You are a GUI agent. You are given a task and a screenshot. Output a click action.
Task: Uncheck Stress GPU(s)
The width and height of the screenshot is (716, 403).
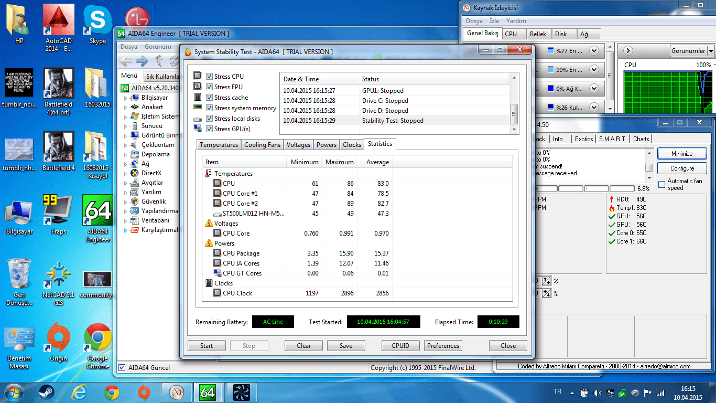(x=210, y=129)
